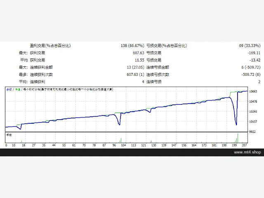Click x-axis label 70
264x198 pixels.
(x=84, y=145)
